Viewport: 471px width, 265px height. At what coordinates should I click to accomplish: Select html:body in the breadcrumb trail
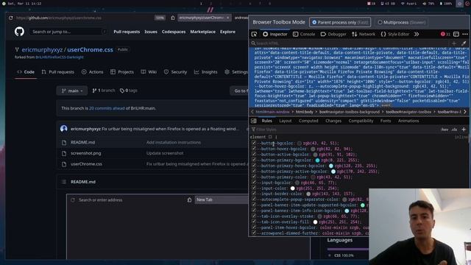click(304, 112)
